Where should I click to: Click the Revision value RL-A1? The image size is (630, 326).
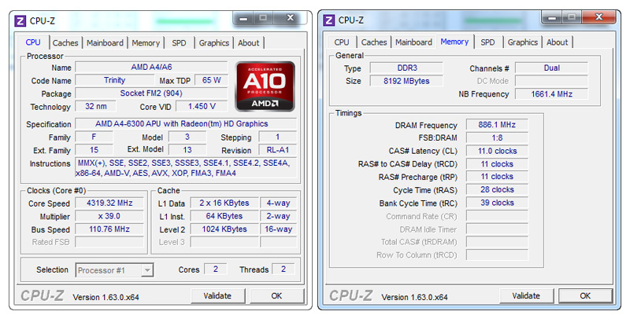tap(278, 150)
